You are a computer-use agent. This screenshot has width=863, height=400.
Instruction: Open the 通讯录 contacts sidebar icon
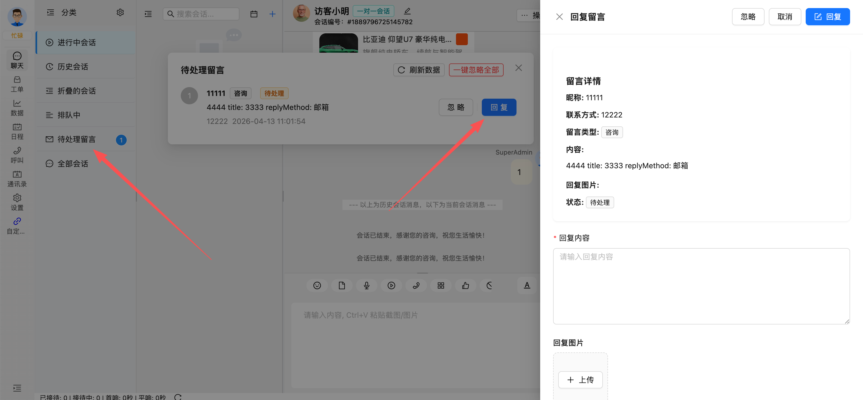tap(17, 179)
